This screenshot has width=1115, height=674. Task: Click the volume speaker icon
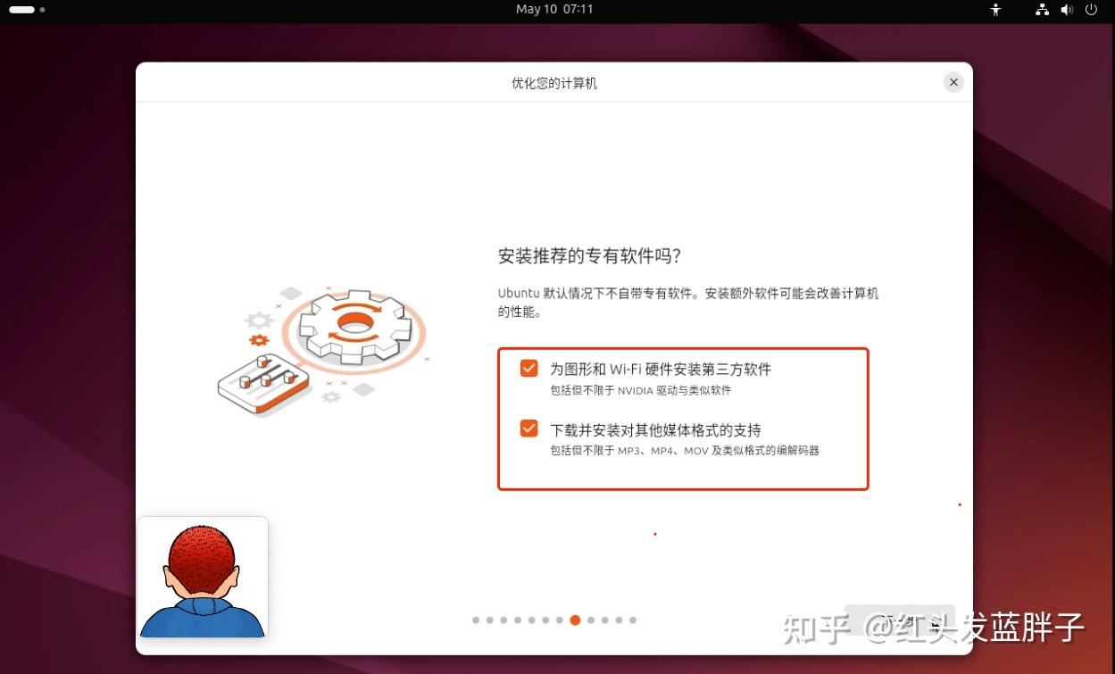coord(1066,10)
